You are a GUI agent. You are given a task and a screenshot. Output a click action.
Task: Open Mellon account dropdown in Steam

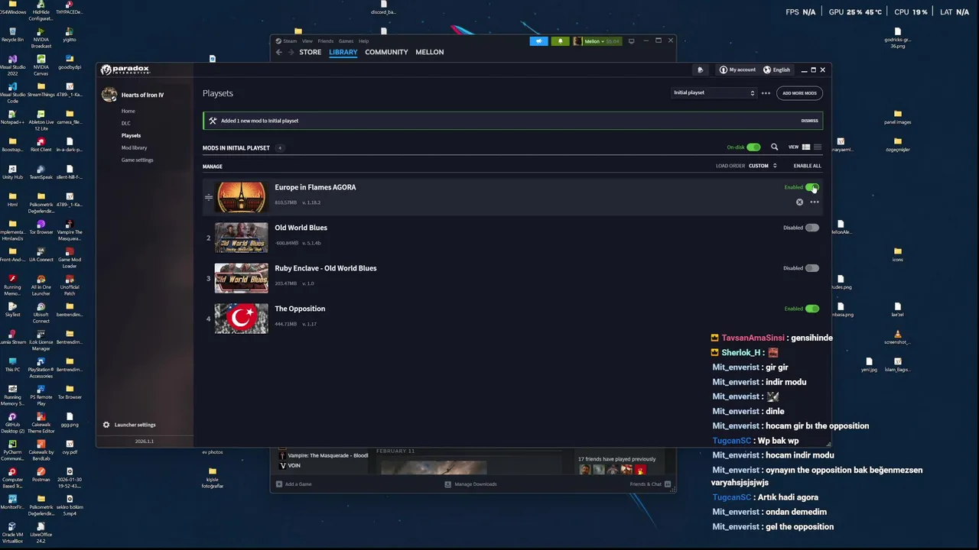[597, 41]
